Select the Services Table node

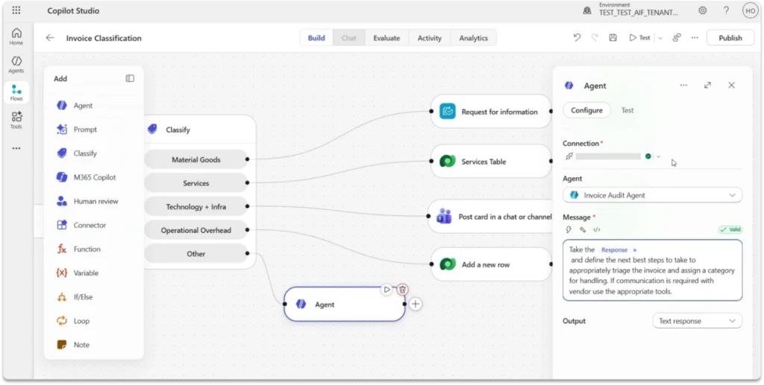(491, 162)
